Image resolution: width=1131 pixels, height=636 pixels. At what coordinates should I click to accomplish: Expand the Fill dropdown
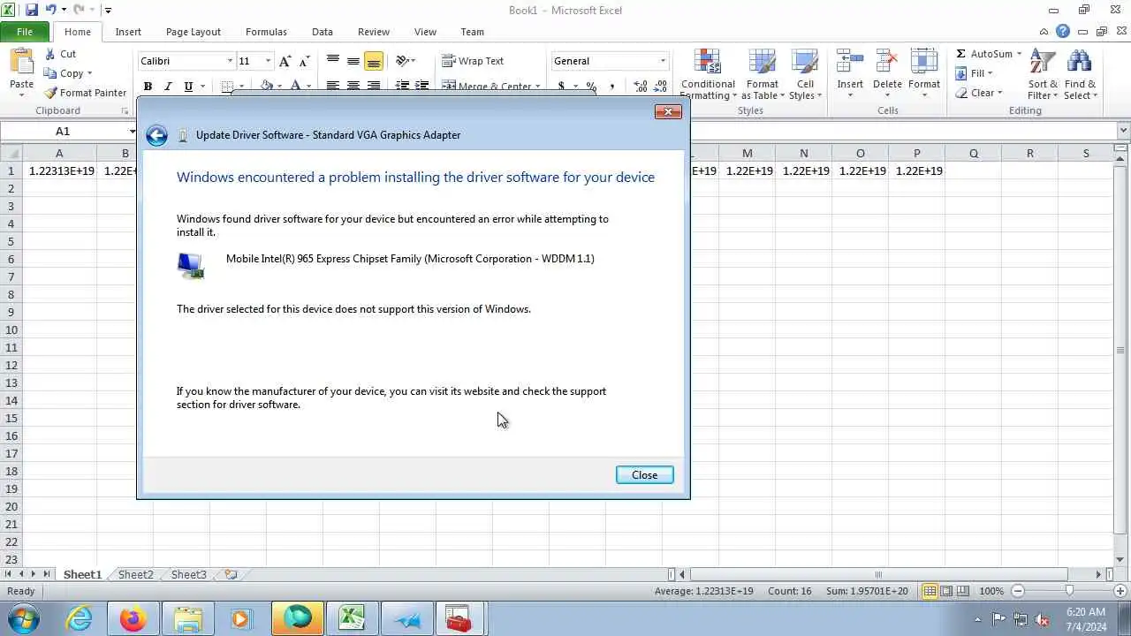pos(990,73)
